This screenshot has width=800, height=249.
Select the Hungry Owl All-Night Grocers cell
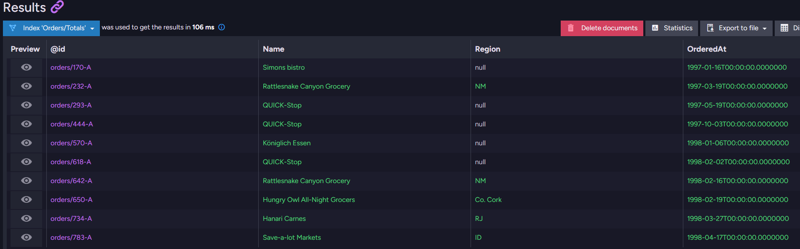[x=309, y=200]
